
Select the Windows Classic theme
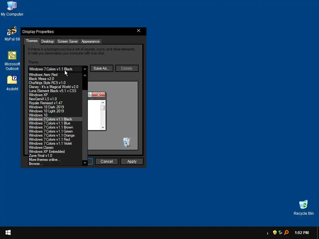pyautogui.click(x=55, y=148)
